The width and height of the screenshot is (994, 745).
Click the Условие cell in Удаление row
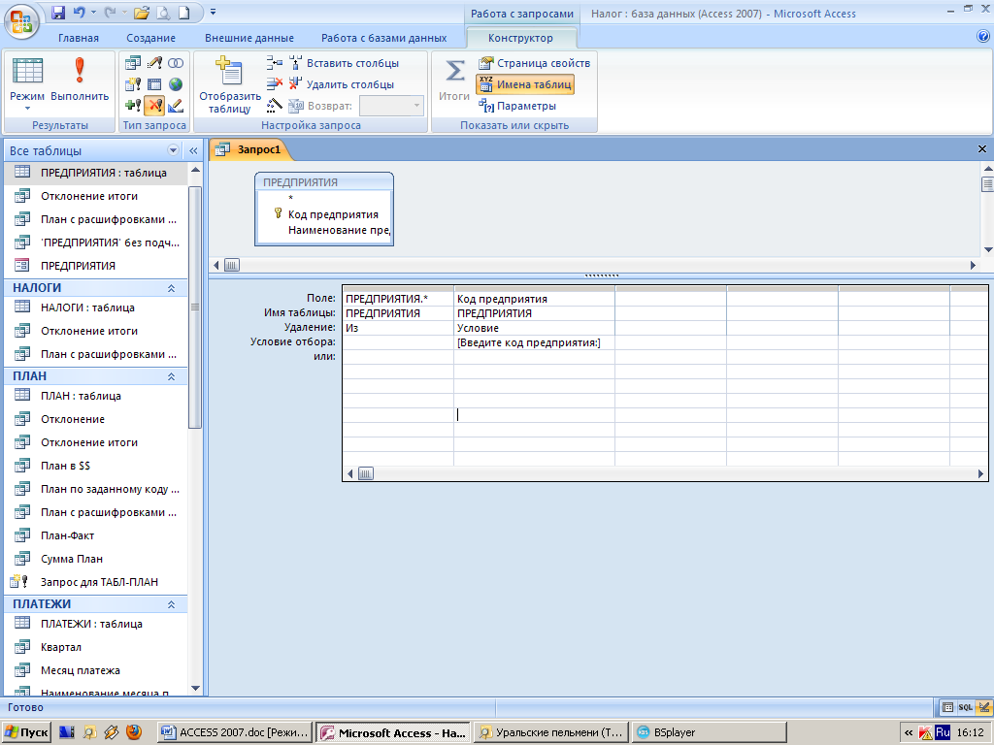click(x=535, y=328)
